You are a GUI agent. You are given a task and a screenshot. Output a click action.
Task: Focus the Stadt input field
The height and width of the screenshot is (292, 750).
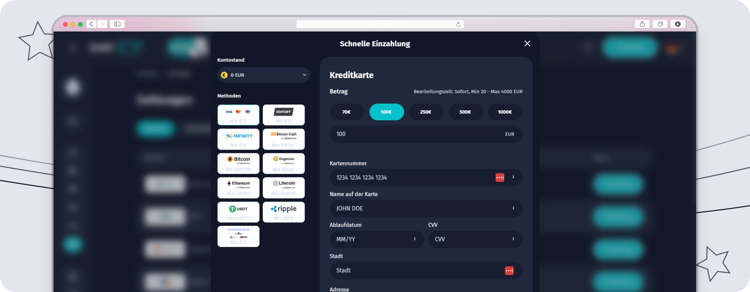pos(426,270)
